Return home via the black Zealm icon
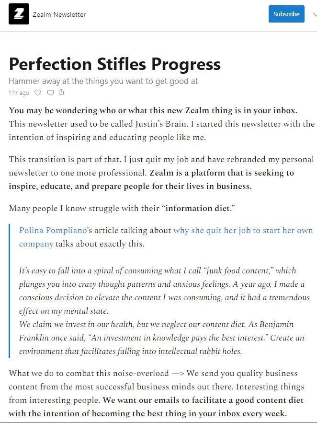The image size is (317, 423). click(x=18, y=14)
